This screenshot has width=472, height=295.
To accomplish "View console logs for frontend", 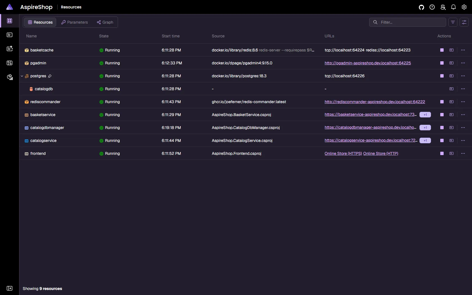I will click(x=451, y=153).
